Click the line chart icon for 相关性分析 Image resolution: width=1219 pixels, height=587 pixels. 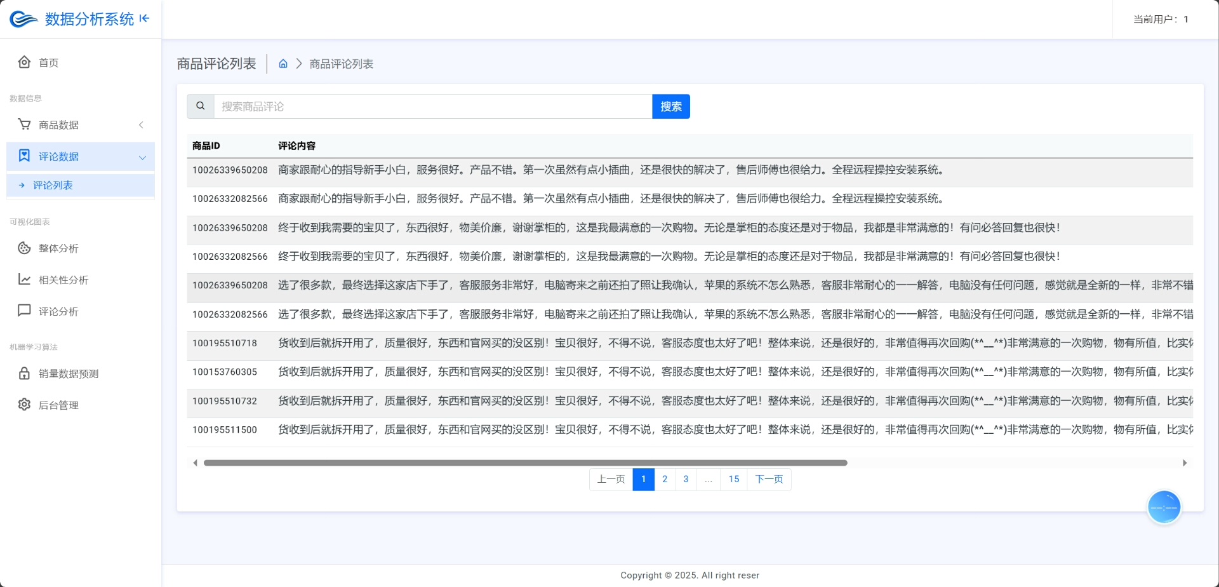click(x=24, y=280)
